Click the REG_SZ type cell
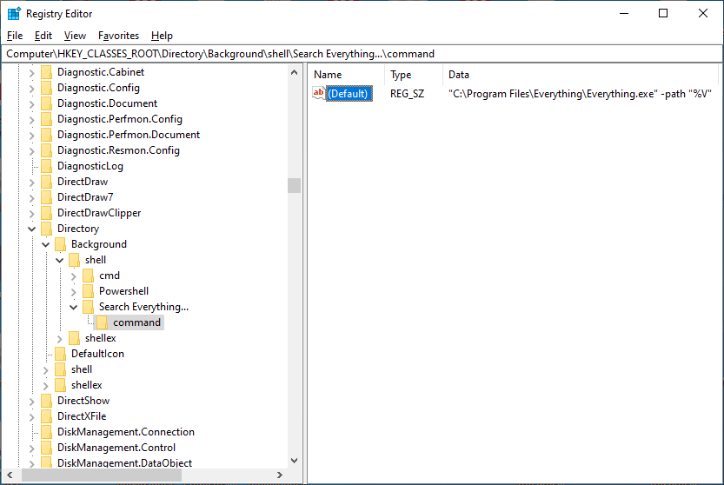This screenshot has height=485, width=724. click(x=407, y=94)
